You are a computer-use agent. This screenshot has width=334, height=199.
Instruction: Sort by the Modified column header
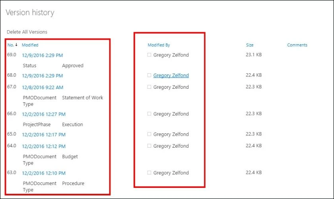30,45
